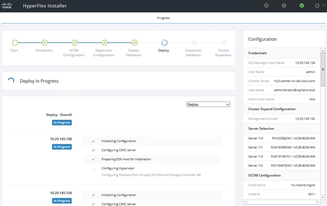
Task: Click the Configuration panel scroll-up arrow
Action: (323, 50)
